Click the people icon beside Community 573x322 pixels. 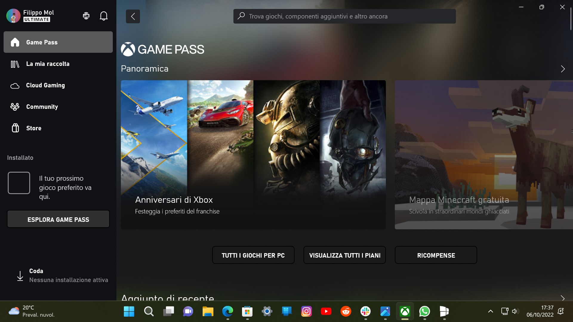click(15, 107)
